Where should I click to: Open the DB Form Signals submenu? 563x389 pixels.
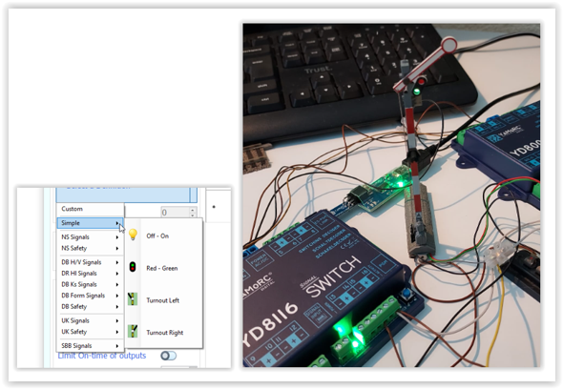click(90, 296)
